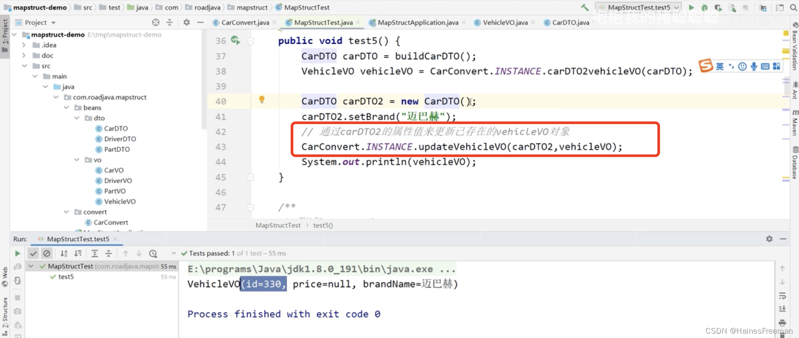Image resolution: width=799 pixels, height=338 pixels.
Task: Switch to CarDTO.java tab
Action: [570, 22]
